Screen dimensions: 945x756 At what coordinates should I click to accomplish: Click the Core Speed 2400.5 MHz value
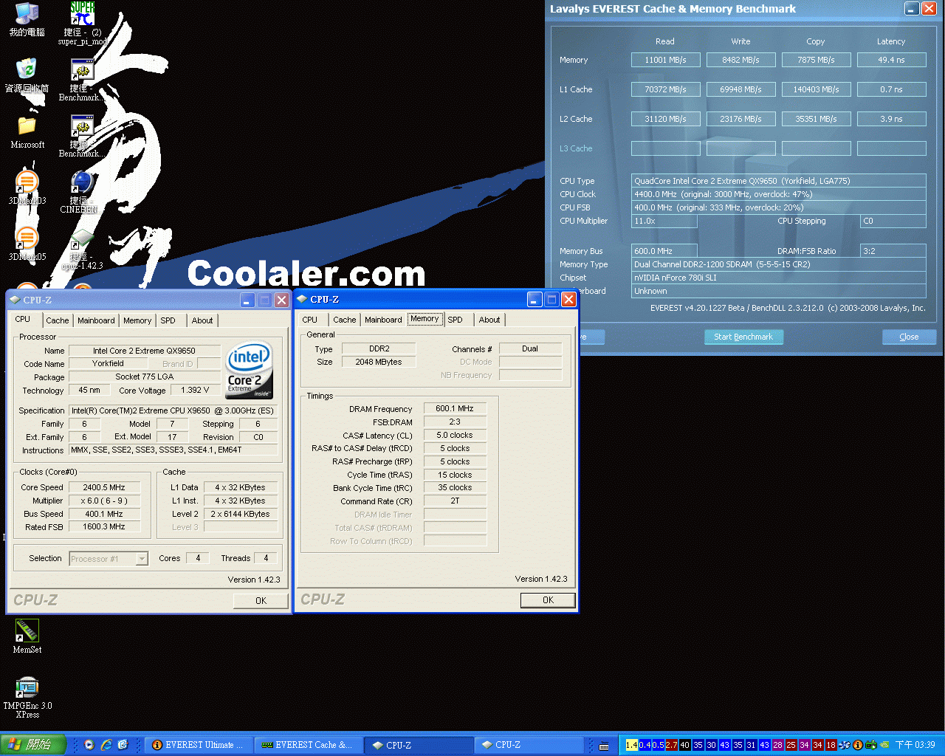click(104, 487)
